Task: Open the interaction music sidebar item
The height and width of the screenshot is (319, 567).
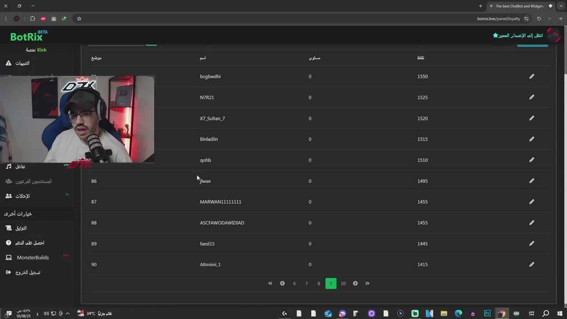Action: pos(16,166)
